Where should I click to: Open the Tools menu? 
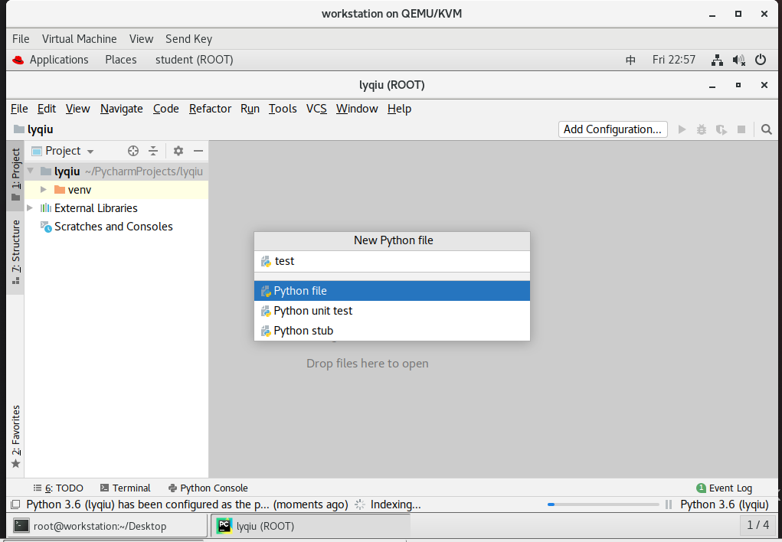click(x=283, y=109)
